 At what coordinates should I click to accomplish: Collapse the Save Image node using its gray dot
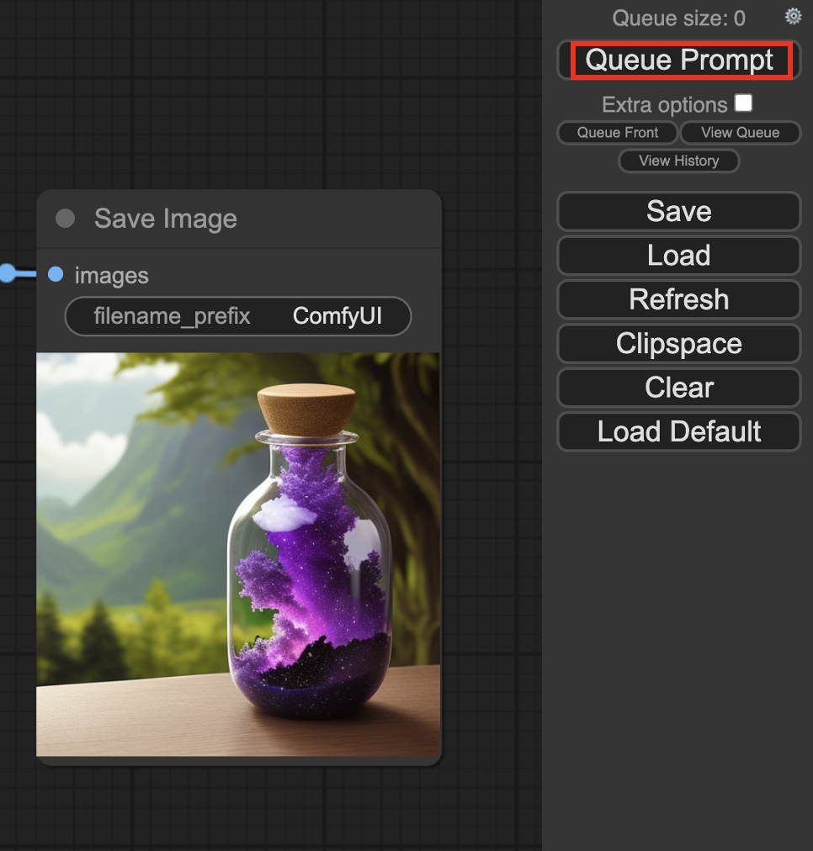65,219
